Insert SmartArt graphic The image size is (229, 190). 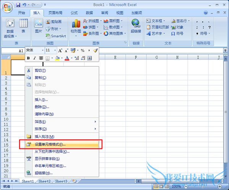click(56, 36)
